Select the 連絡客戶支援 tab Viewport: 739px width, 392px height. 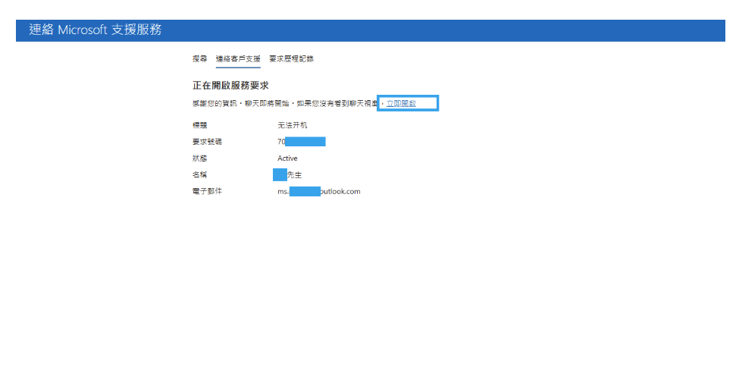tap(238, 59)
